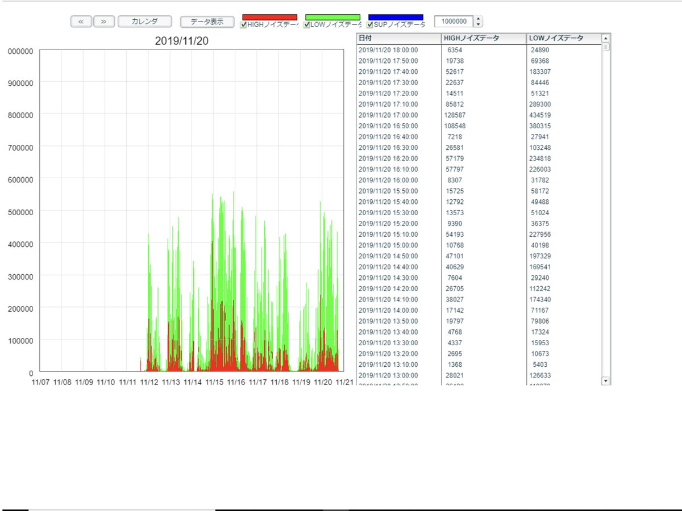Image resolution: width=682 pixels, height=511 pixels.
Task: Click LOW value 103248
Action: tap(539, 147)
